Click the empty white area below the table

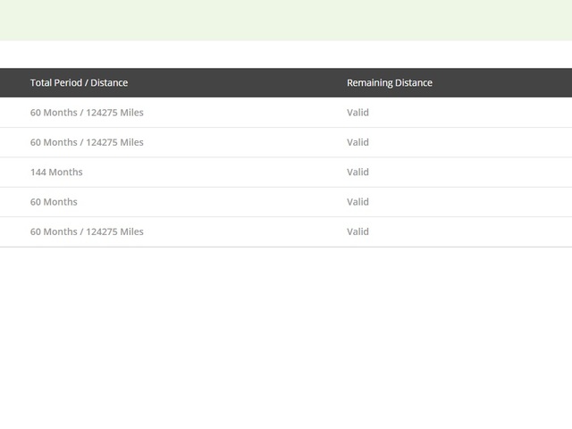[286, 340]
